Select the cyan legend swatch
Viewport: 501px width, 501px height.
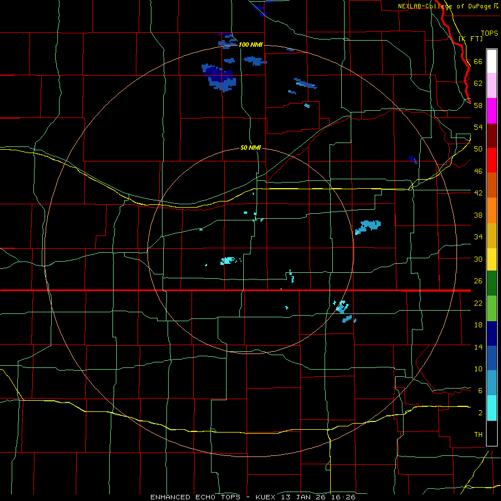pos(492,408)
